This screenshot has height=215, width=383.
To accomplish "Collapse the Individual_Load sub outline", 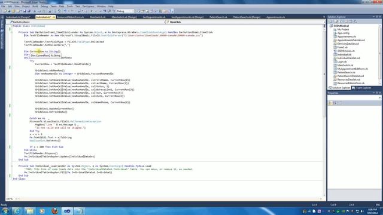I will tap(11, 166).
